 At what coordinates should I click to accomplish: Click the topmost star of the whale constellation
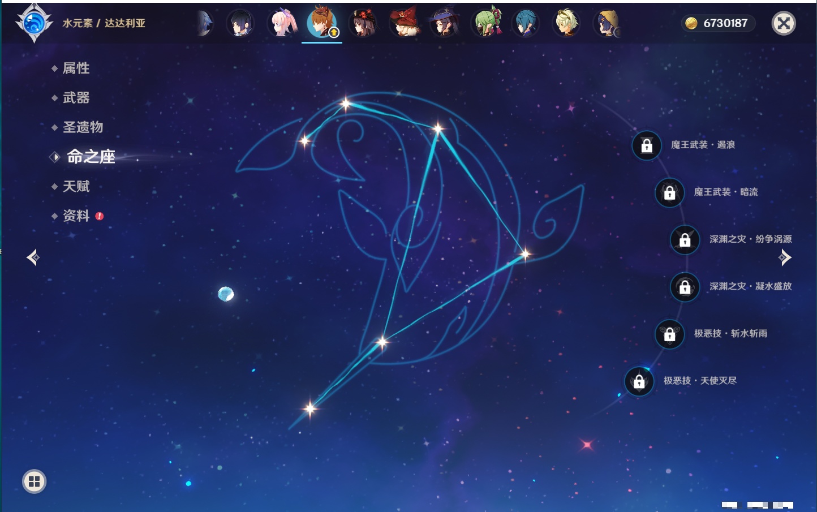click(345, 104)
